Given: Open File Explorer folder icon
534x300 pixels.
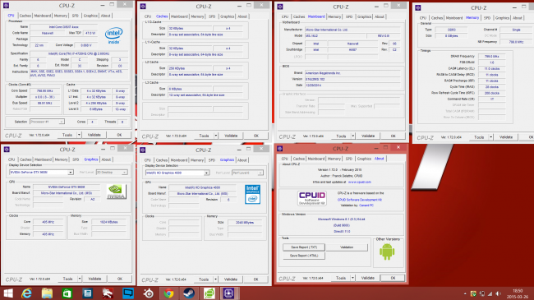Looking at the screenshot, I should (x=47, y=293).
